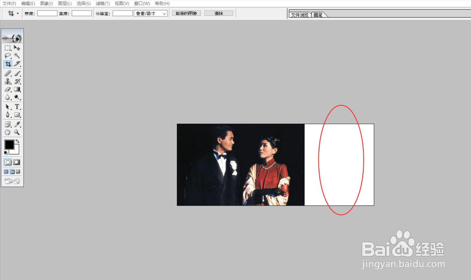Viewport: 471px width, 280px height.
Task: Select the Magic Wand tool
Action: (17, 56)
